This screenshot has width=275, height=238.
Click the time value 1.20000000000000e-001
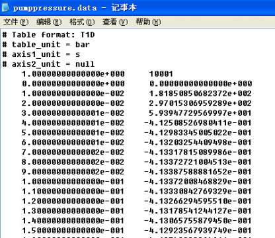tap(73, 201)
